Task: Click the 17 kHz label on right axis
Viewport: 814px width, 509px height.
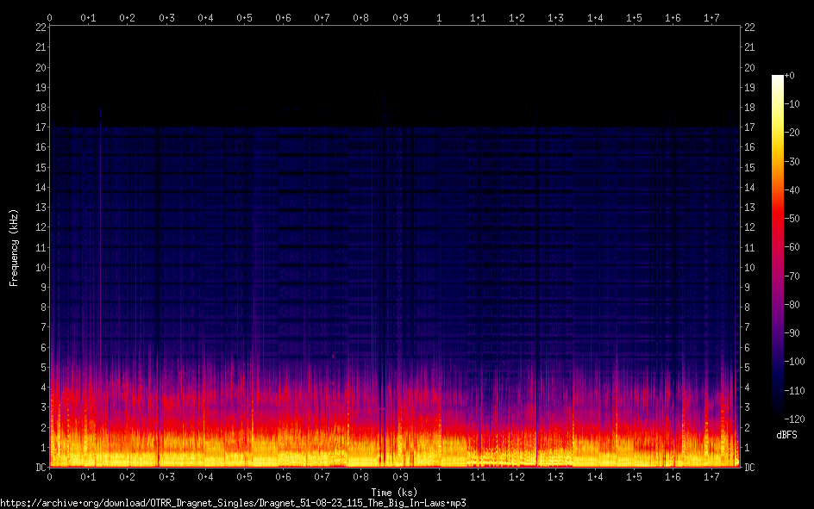Action: click(x=750, y=127)
